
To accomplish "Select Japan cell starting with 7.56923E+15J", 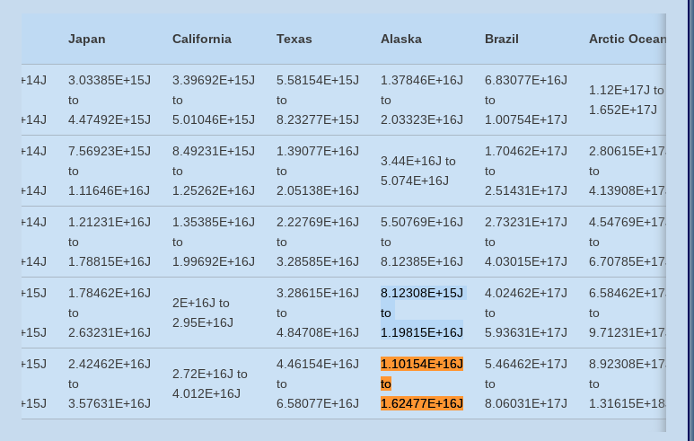I will coord(110,171).
